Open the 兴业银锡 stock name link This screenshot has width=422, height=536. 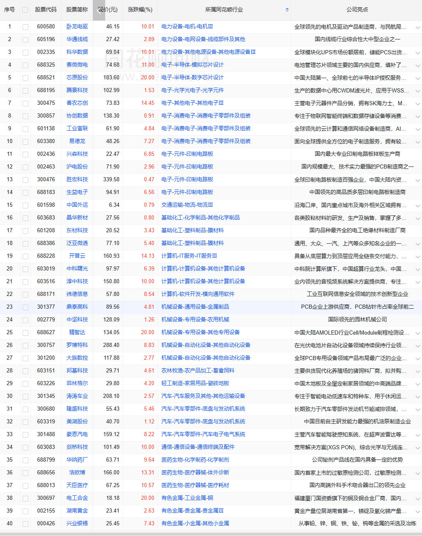pyautogui.click(x=77, y=524)
